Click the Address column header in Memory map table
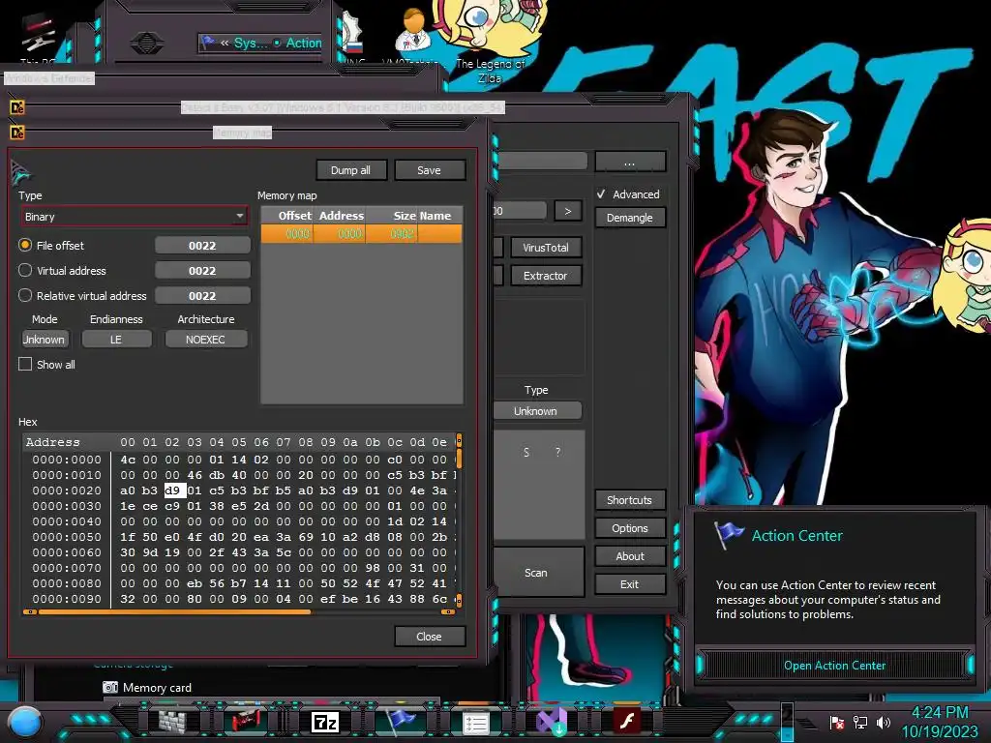This screenshot has width=991, height=743. (x=340, y=216)
